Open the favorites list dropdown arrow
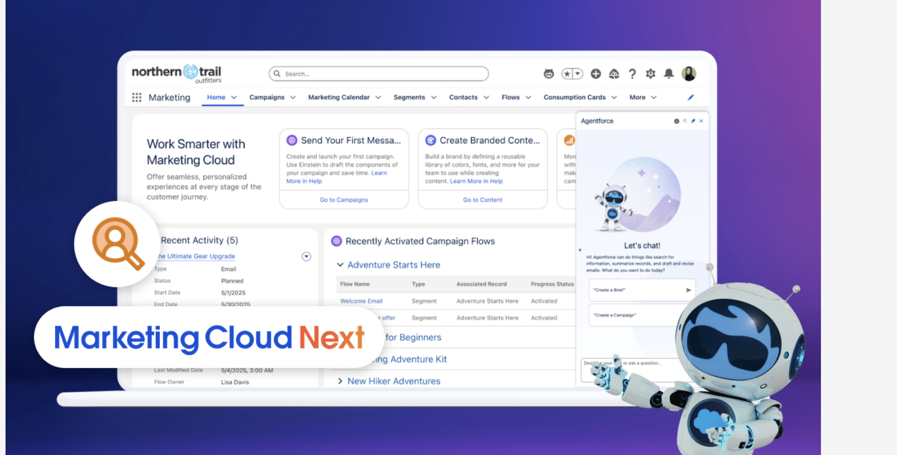 tap(578, 74)
